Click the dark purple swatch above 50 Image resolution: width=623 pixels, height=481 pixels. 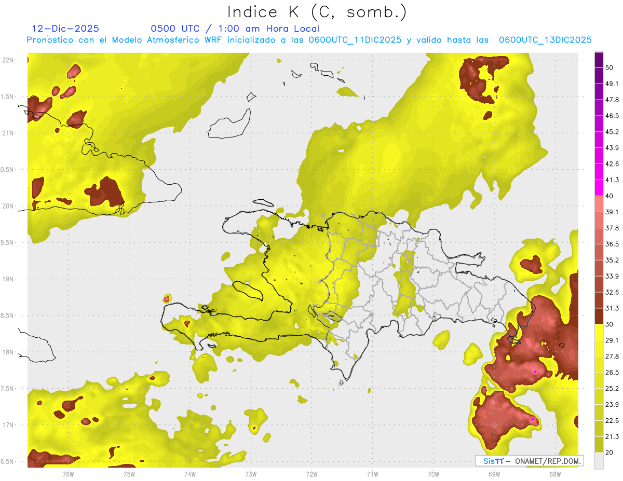(599, 60)
